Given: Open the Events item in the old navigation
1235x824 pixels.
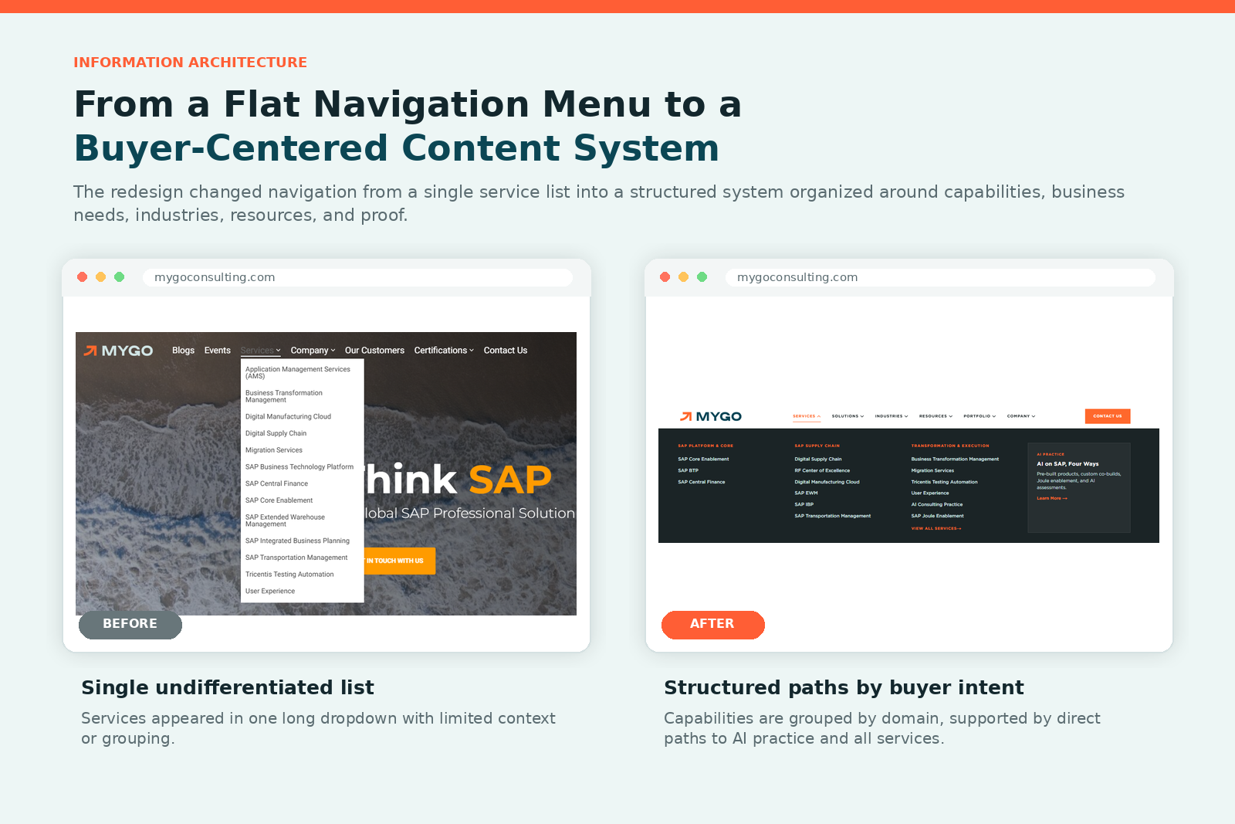Looking at the screenshot, I should tap(217, 351).
